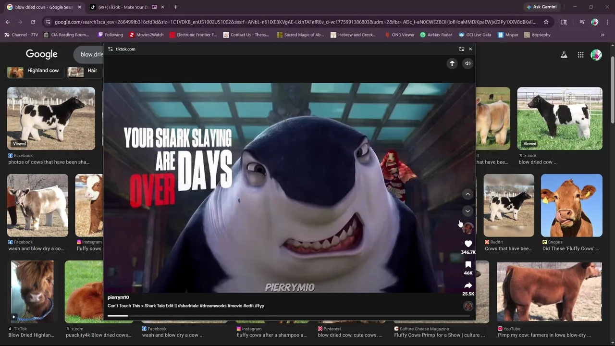Open Channel - 7TV bookmark
Viewport: 615px width, 346px height.
click(21, 35)
